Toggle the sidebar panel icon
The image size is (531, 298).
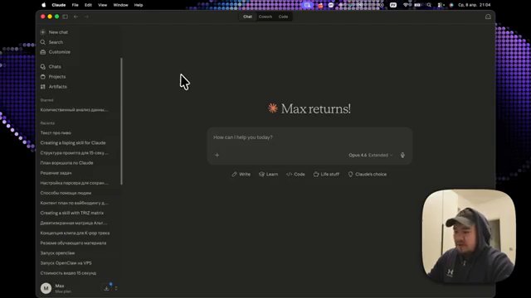click(x=65, y=17)
